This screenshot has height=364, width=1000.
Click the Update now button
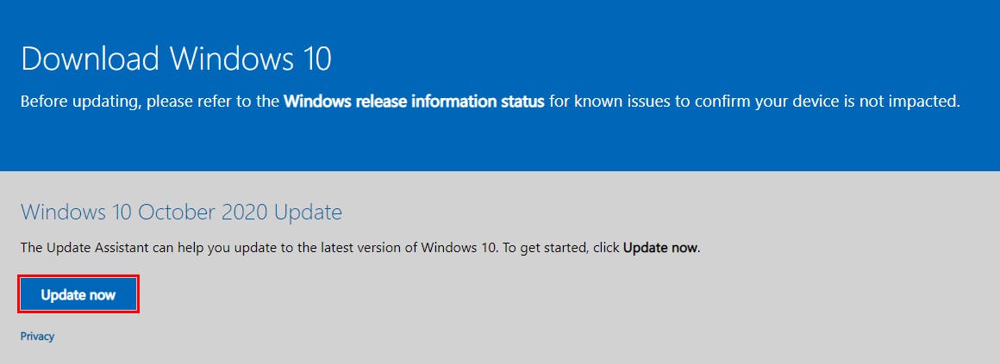78,295
